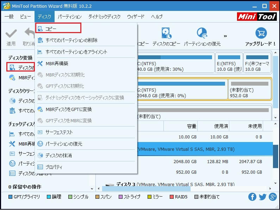Select the row with 952.00 GB capacity
This screenshot has width=280, height=210.
point(205,172)
